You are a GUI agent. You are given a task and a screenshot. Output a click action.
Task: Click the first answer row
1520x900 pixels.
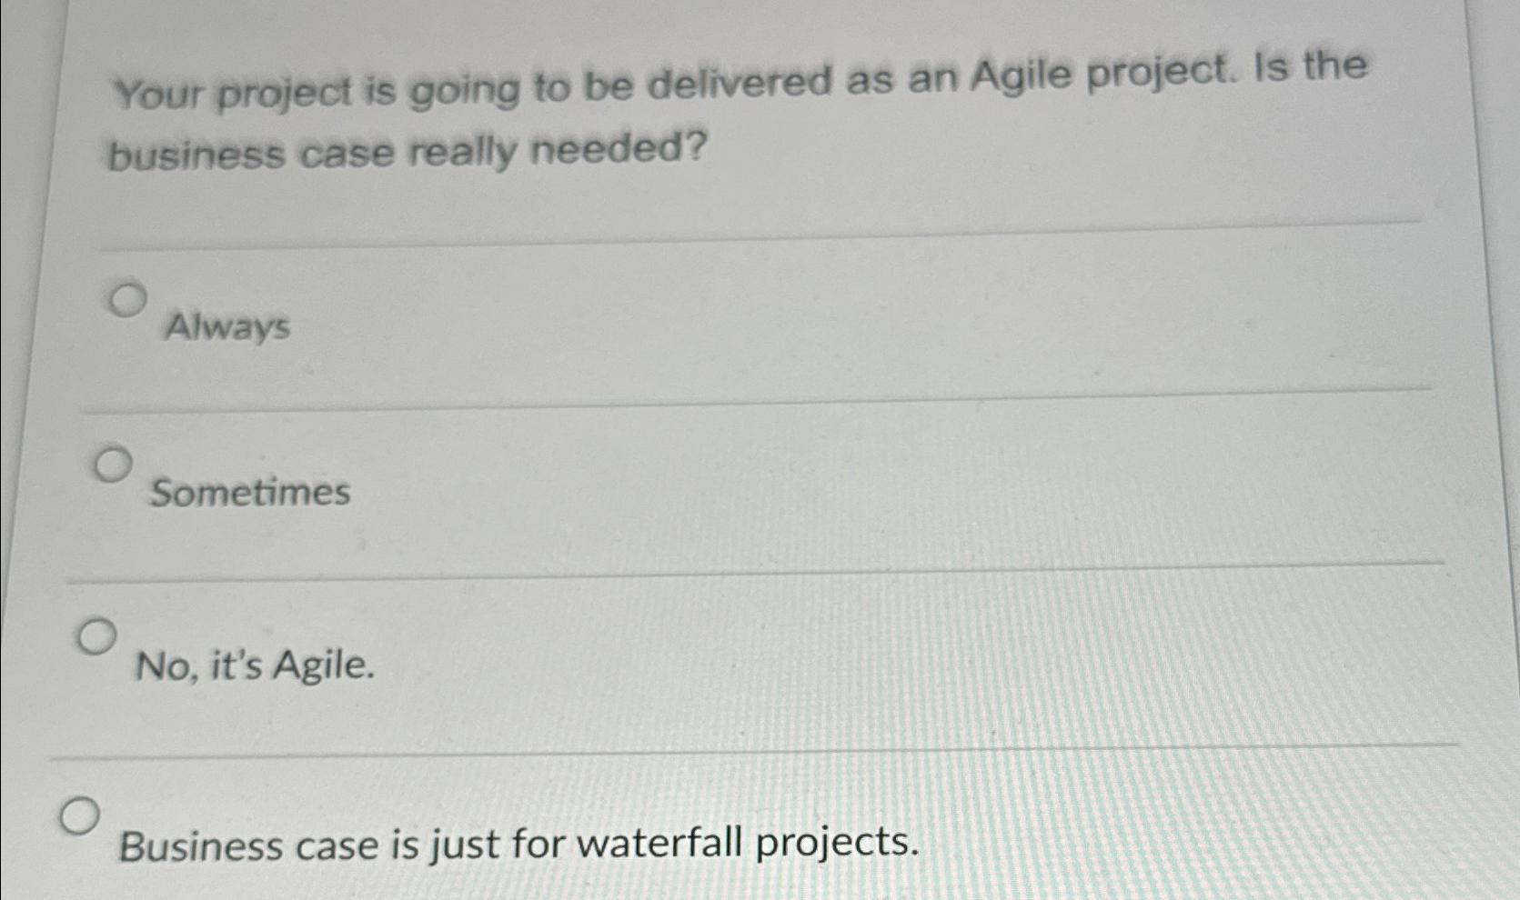point(728,314)
